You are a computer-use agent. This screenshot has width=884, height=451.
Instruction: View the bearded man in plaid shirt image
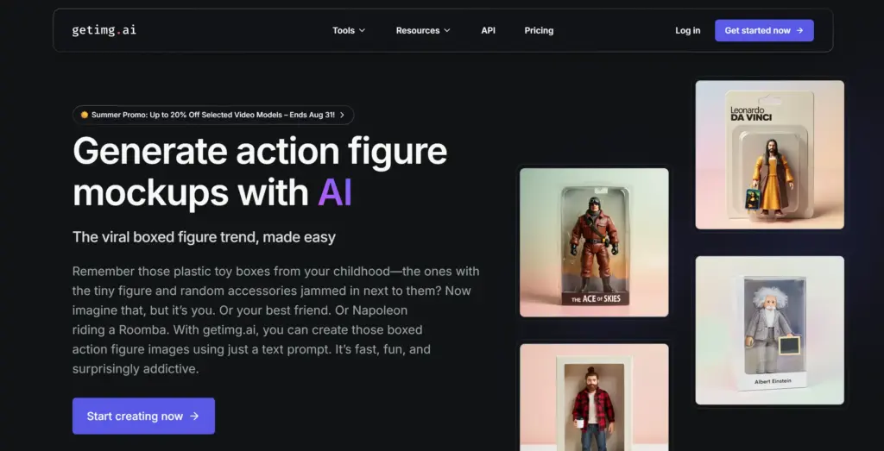(594, 398)
